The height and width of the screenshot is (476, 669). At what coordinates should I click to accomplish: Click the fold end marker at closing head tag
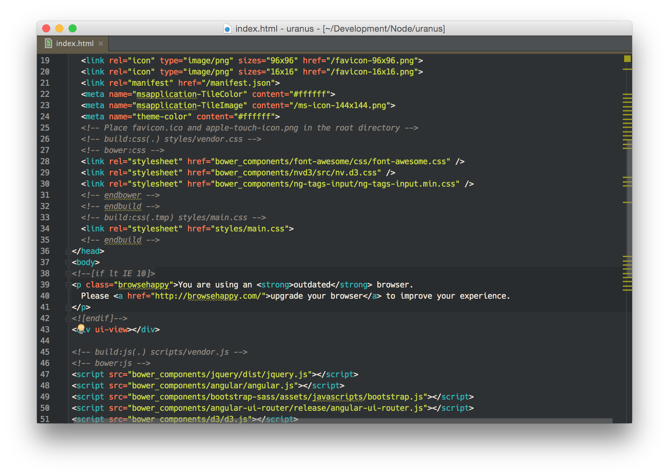point(68,251)
